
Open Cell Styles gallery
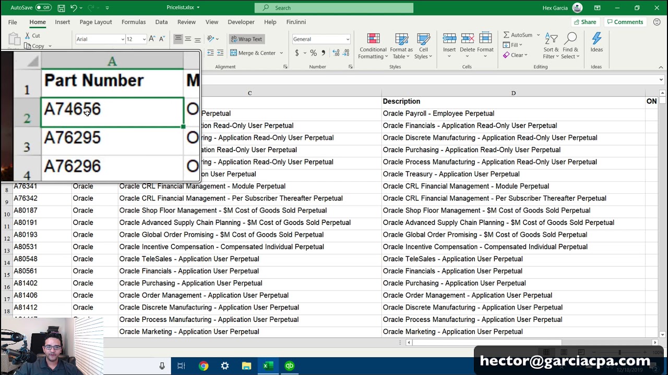(423, 46)
